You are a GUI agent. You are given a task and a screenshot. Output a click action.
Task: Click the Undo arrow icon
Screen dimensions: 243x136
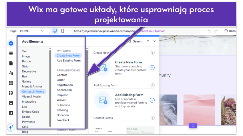click(x=209, y=31)
